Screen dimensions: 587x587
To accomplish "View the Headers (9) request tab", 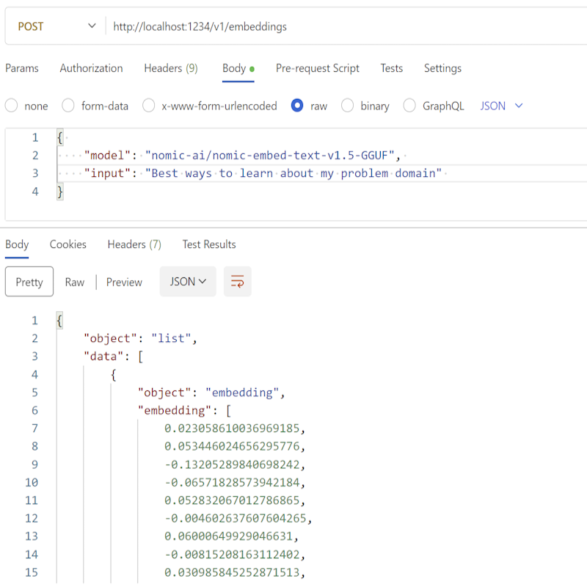I will 171,68.
